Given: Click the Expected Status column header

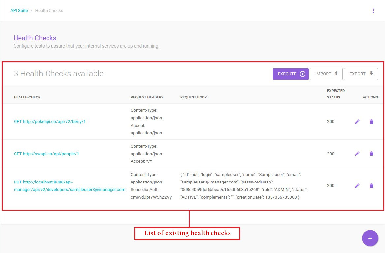Looking at the screenshot, I should click(336, 94).
